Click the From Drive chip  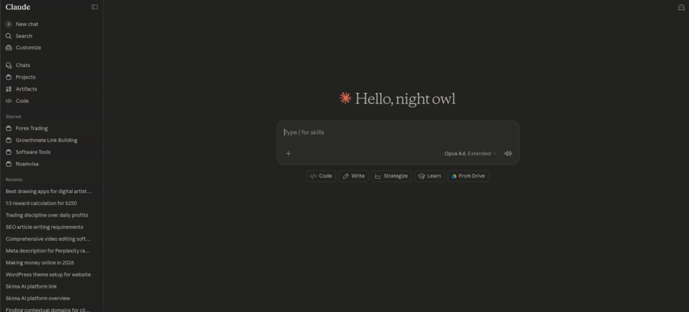point(468,176)
